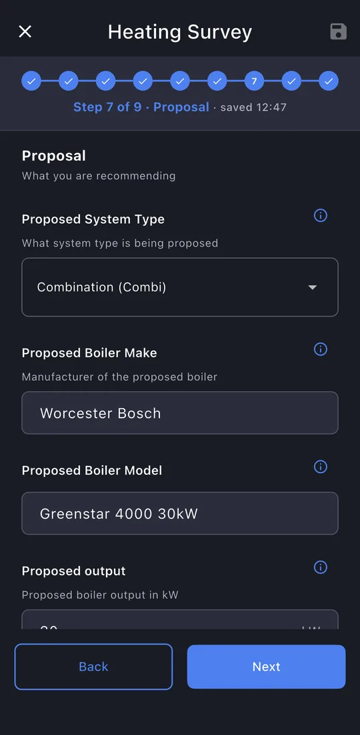The width and height of the screenshot is (360, 735).
Task: Tap the current step 7 circle
Action: pyautogui.click(x=255, y=81)
